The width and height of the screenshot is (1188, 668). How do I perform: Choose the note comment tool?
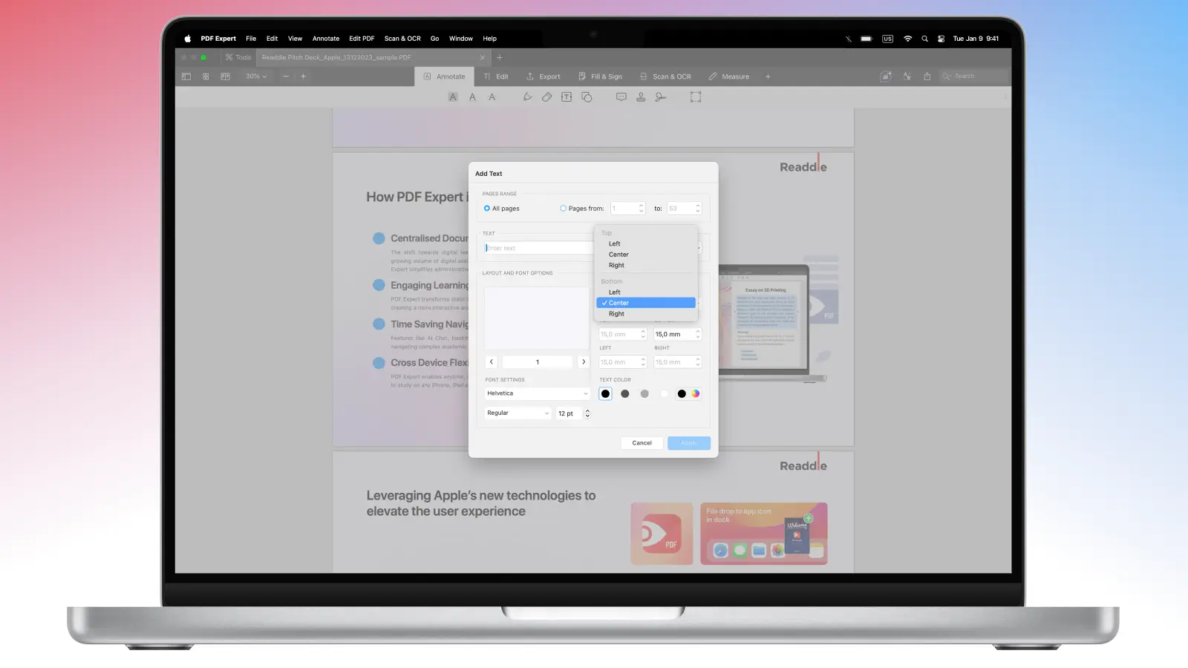[x=621, y=97]
